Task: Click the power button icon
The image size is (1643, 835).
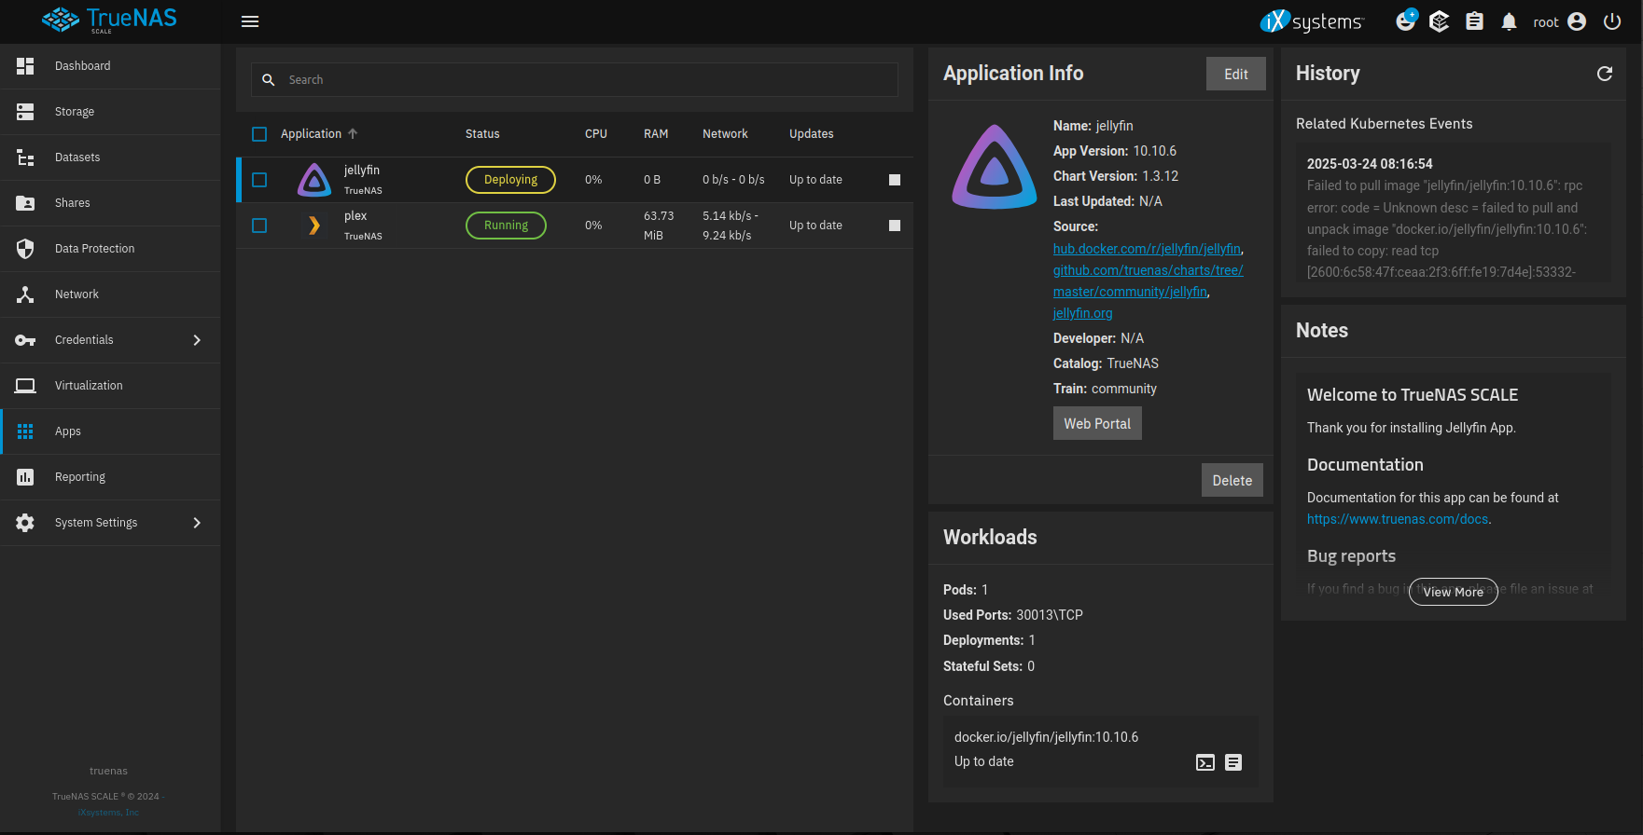Action: (1612, 21)
